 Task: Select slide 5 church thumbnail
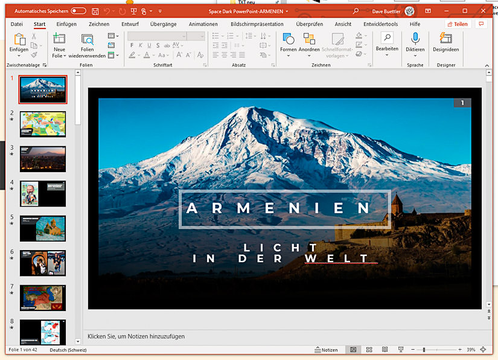coord(43,228)
